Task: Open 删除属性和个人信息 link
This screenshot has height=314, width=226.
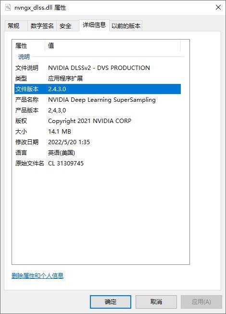Action: 38,276
